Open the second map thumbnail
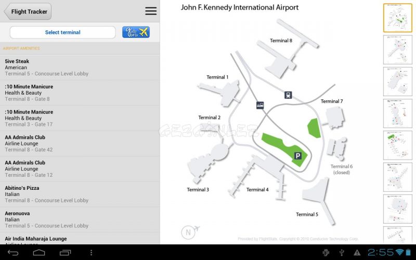 point(398,49)
